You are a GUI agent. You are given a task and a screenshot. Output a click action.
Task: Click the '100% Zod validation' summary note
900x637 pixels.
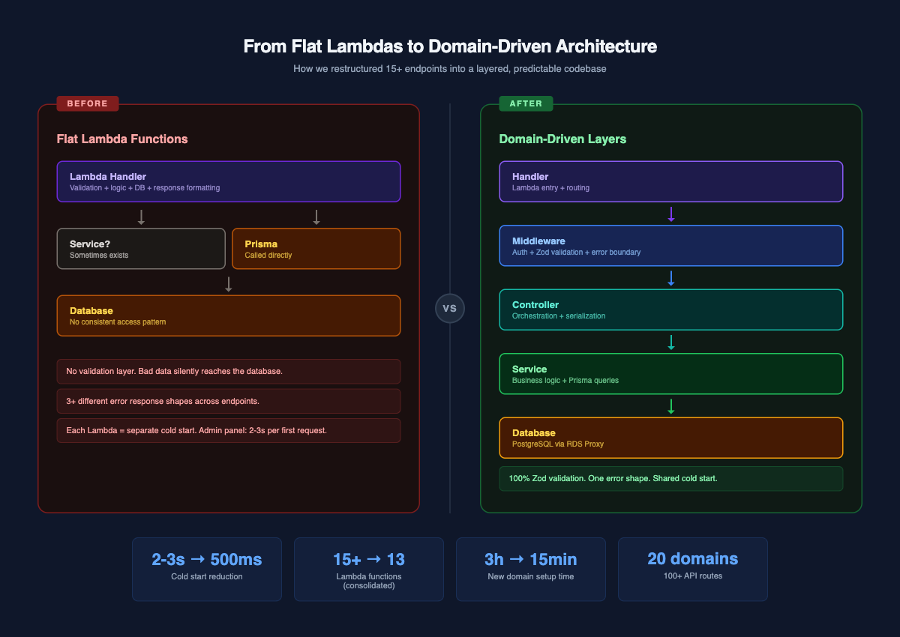pyautogui.click(x=671, y=478)
